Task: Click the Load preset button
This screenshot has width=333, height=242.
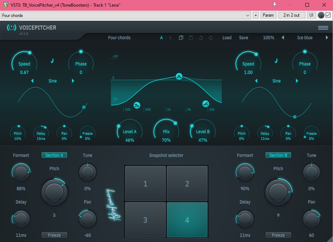Action: [x=227, y=38]
